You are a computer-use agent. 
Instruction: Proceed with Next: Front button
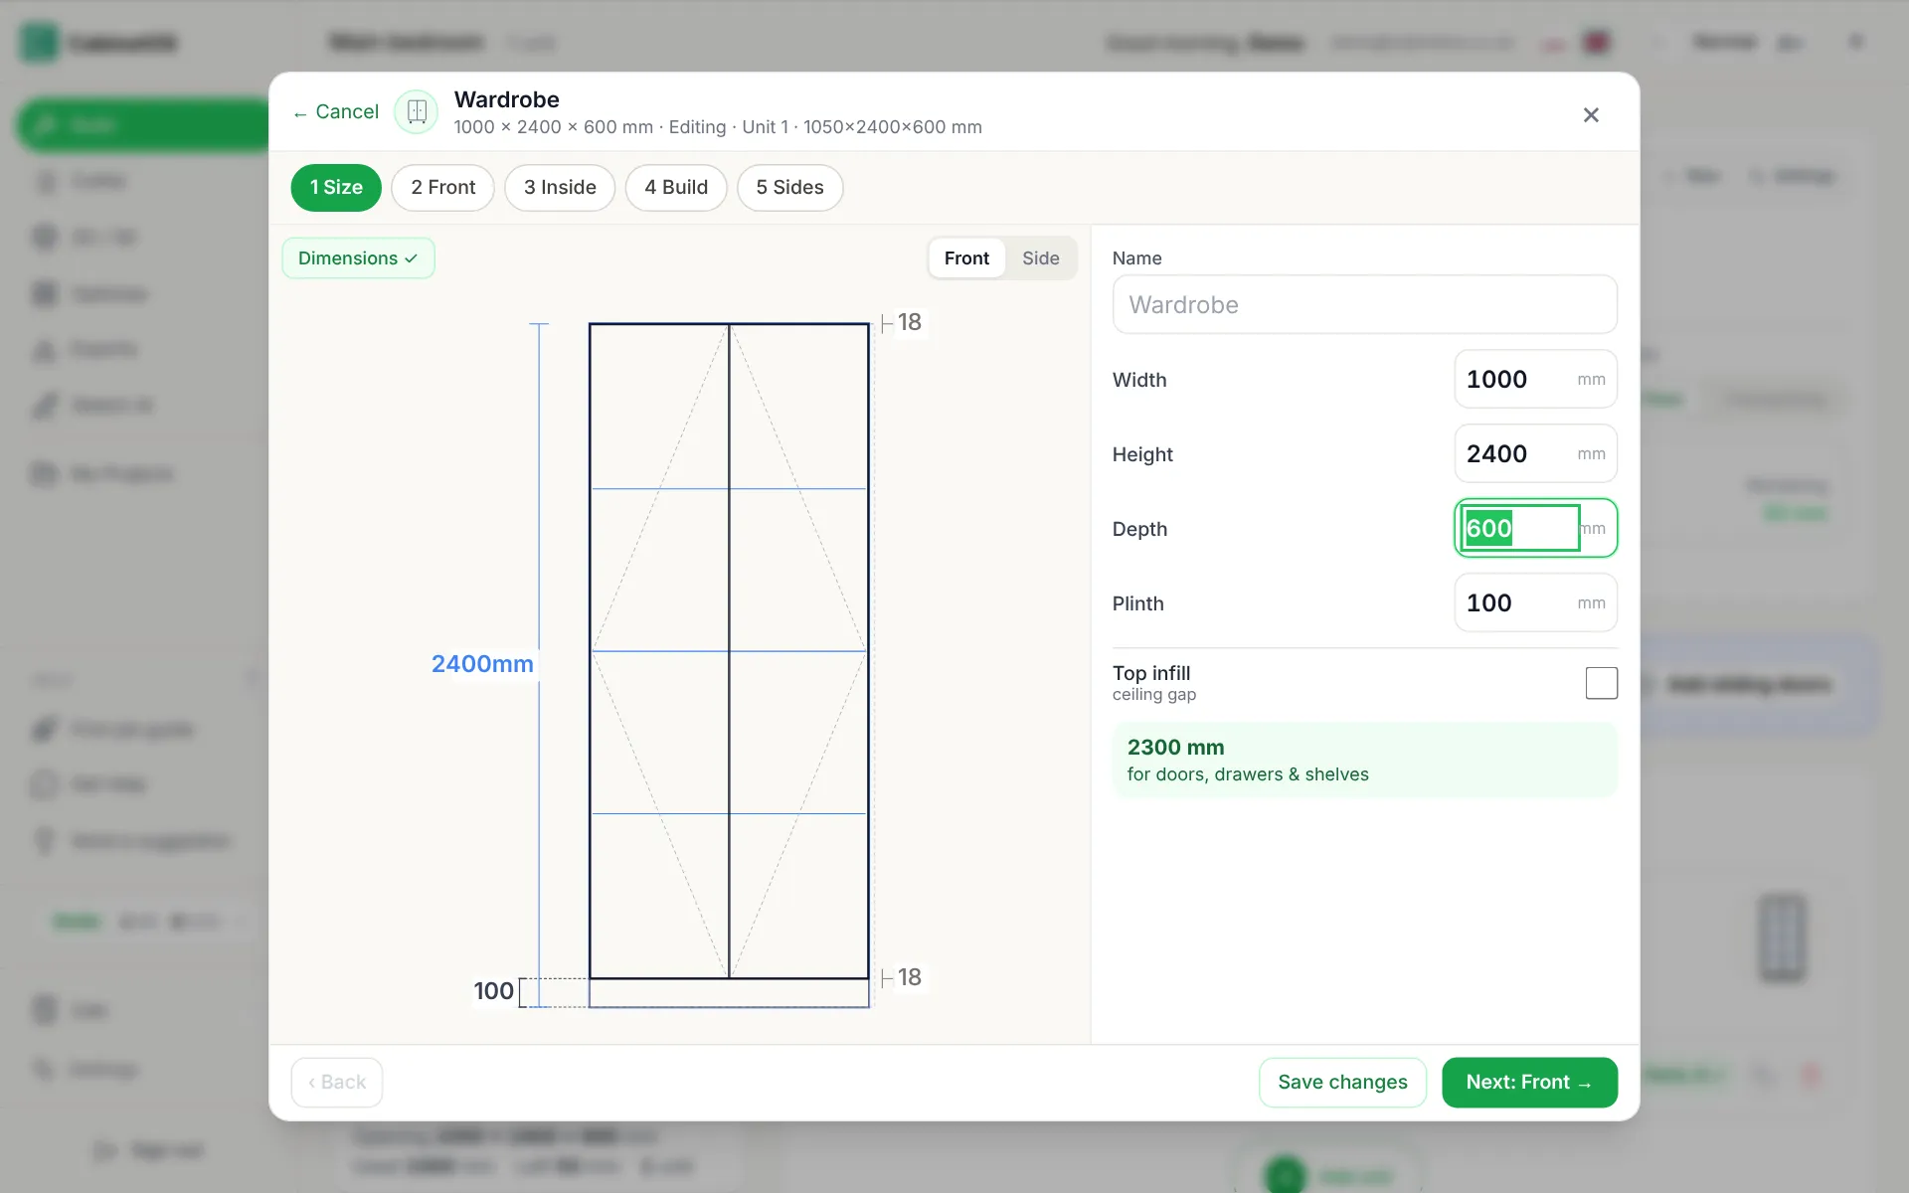[1529, 1083]
